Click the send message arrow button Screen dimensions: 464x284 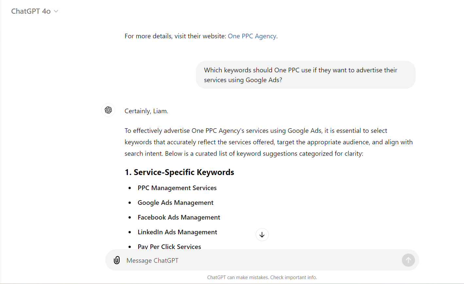point(408,260)
